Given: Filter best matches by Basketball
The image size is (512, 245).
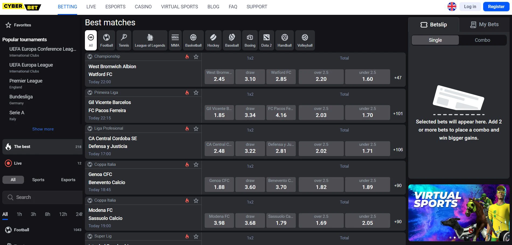Looking at the screenshot, I should click(193, 40).
